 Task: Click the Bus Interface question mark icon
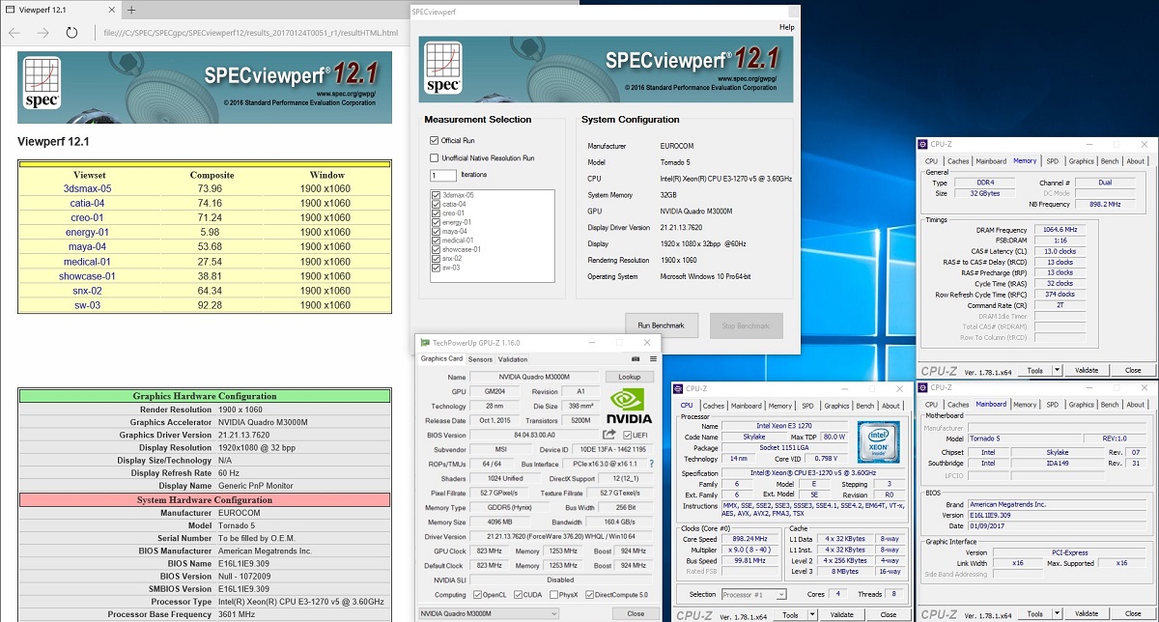point(652,464)
